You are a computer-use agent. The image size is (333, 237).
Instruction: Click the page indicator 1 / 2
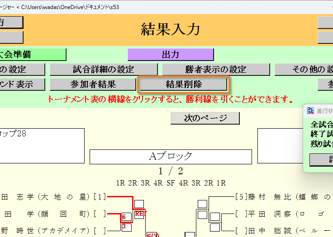pos(171,171)
